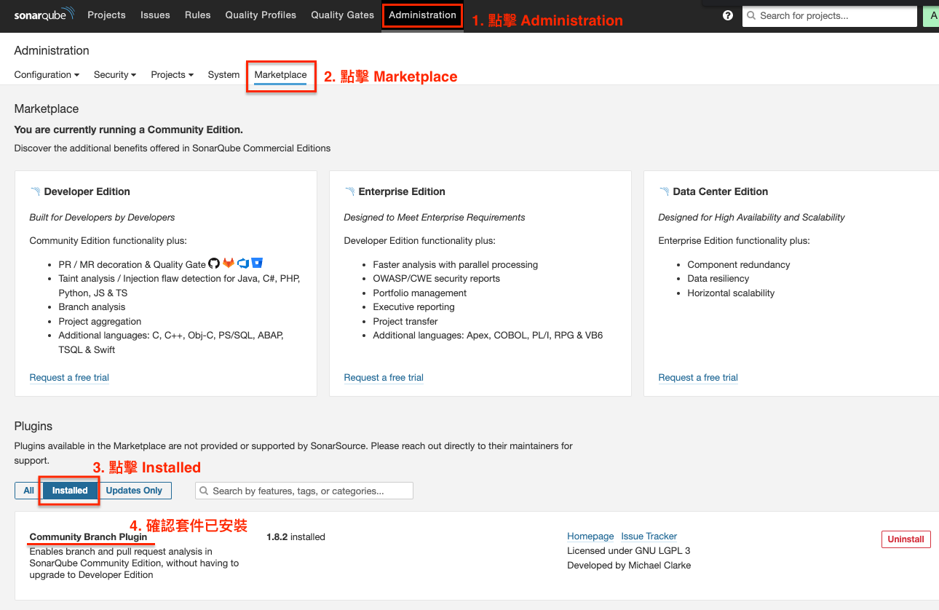
Task: Click the SonarQube logo in the top-left
Action: tap(44, 15)
